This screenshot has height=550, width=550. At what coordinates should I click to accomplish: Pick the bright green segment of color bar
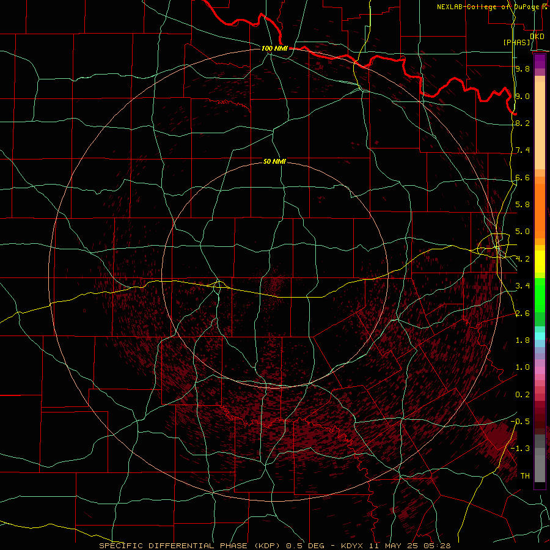click(540, 295)
